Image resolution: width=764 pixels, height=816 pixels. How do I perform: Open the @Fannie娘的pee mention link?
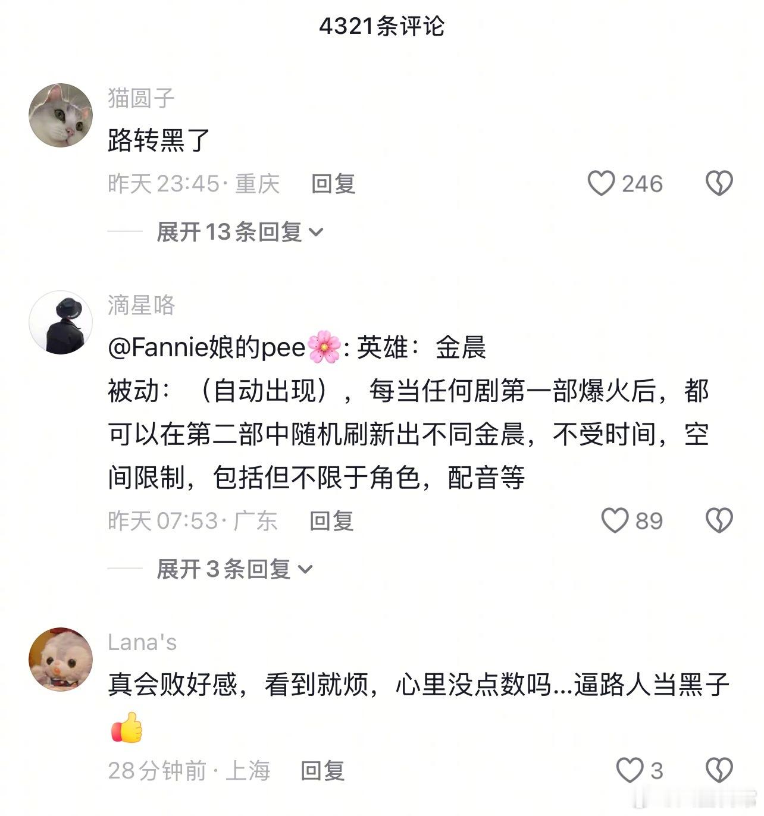(x=224, y=347)
